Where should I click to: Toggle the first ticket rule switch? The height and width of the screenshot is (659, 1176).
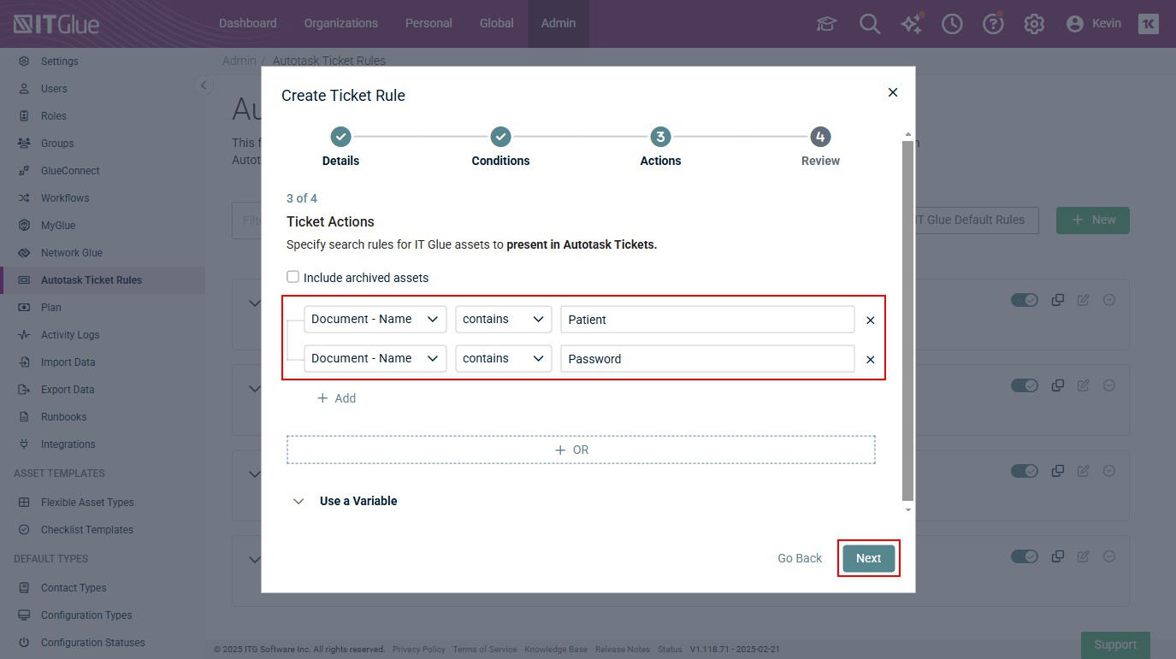tap(1025, 300)
